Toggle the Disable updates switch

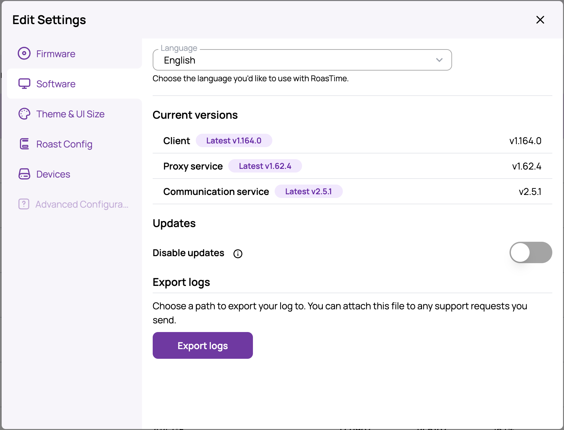(x=530, y=252)
